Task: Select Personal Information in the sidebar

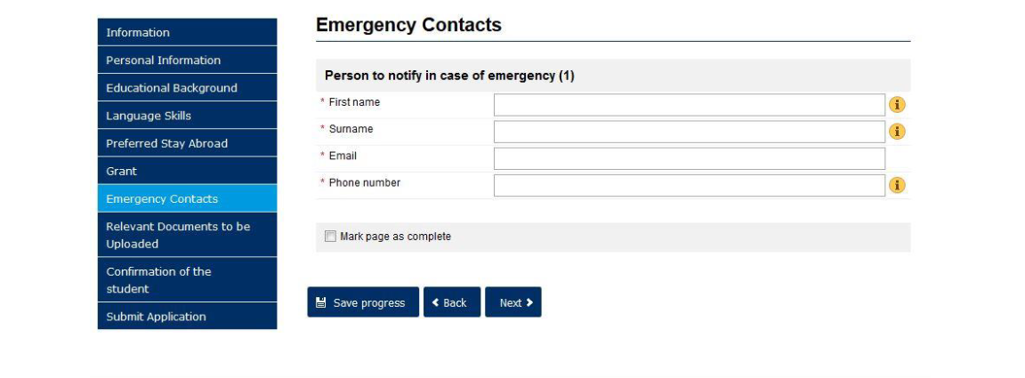Action: tap(187, 60)
